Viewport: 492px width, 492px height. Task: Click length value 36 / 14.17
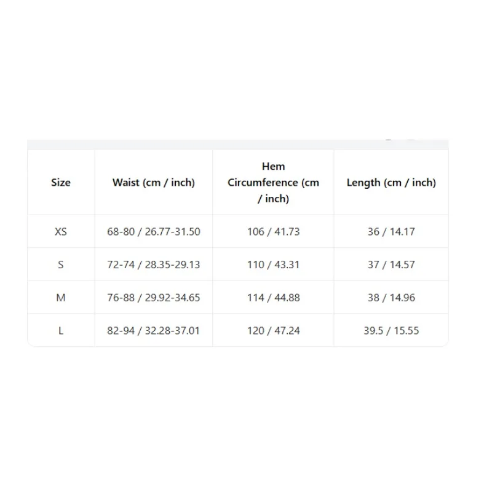pyautogui.click(x=391, y=232)
